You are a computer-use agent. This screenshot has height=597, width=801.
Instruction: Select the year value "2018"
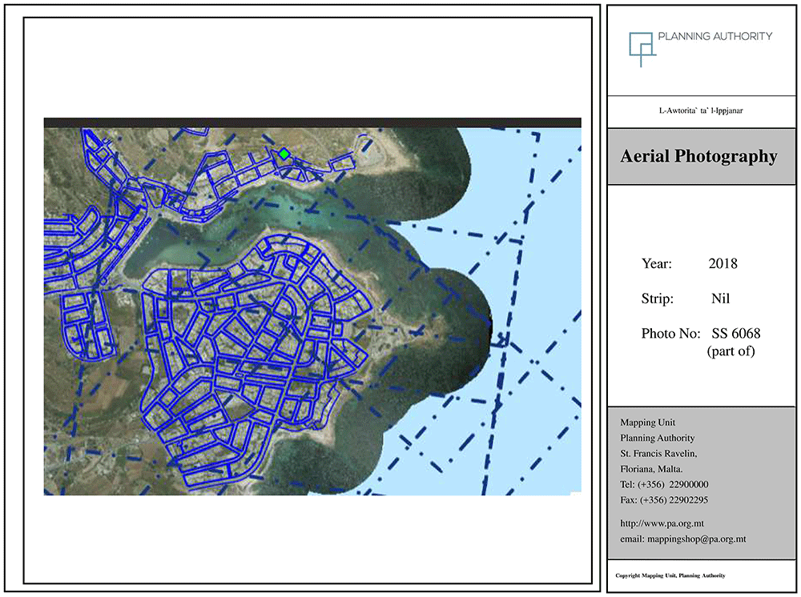tap(723, 264)
